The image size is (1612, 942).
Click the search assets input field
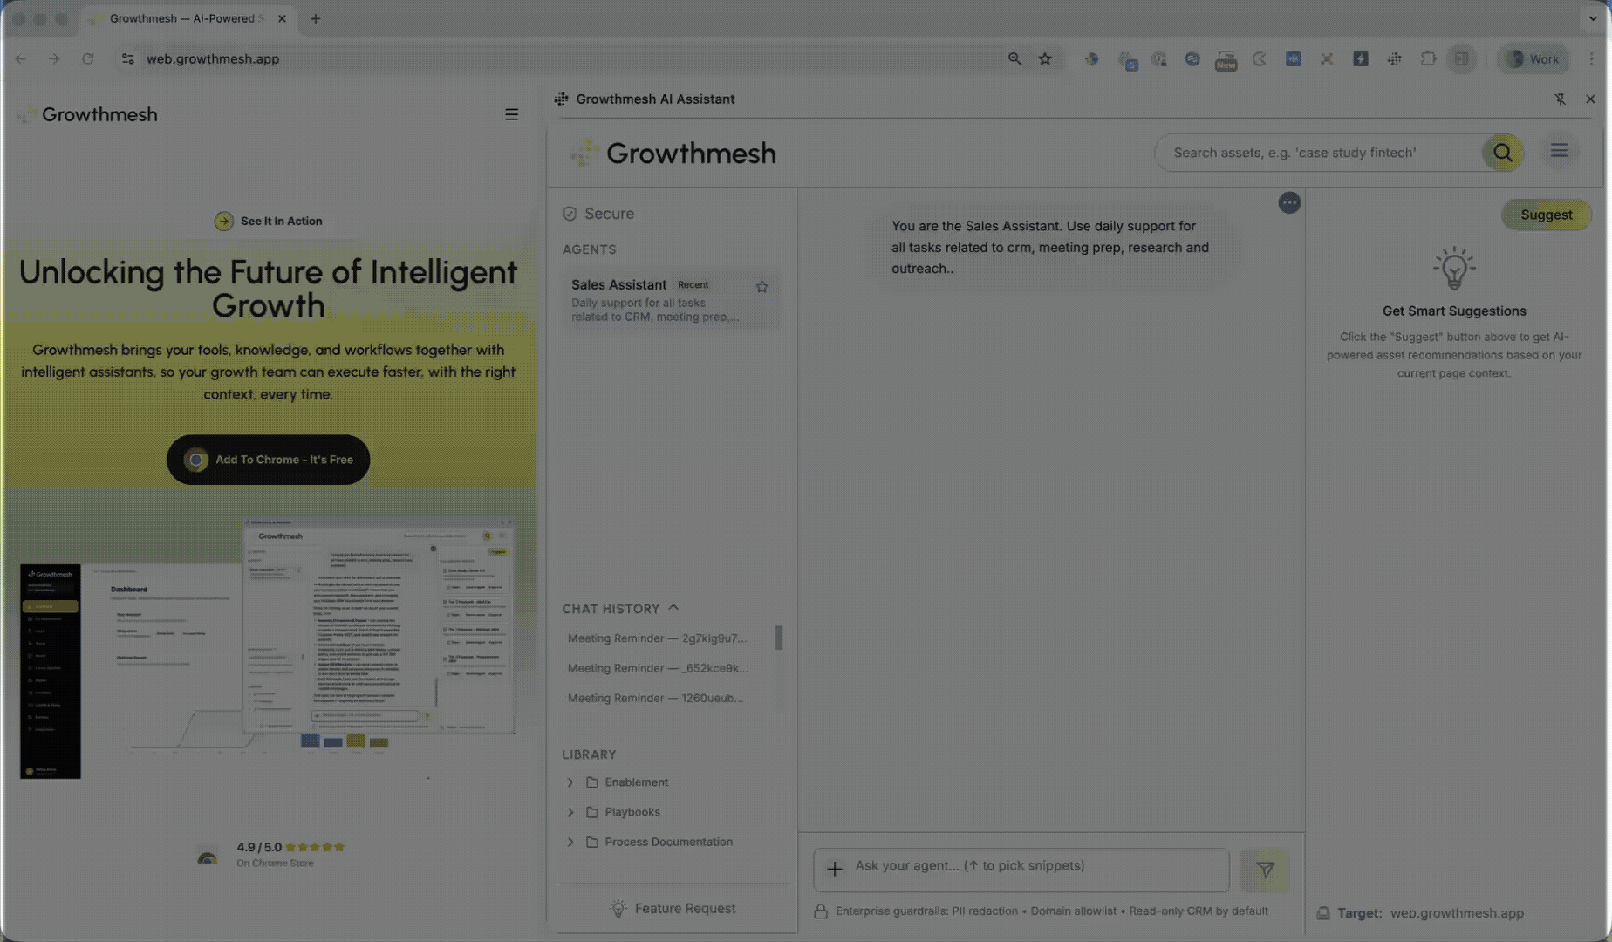point(1319,153)
